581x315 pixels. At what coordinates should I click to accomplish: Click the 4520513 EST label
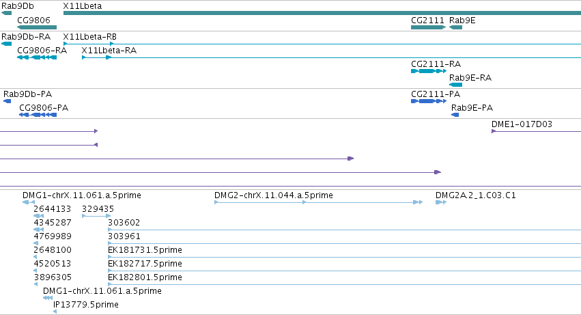click(x=53, y=264)
